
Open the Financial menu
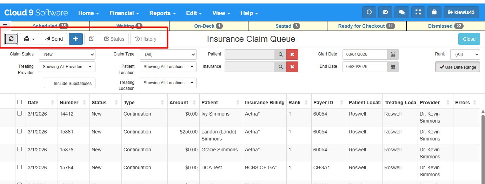coord(124,13)
